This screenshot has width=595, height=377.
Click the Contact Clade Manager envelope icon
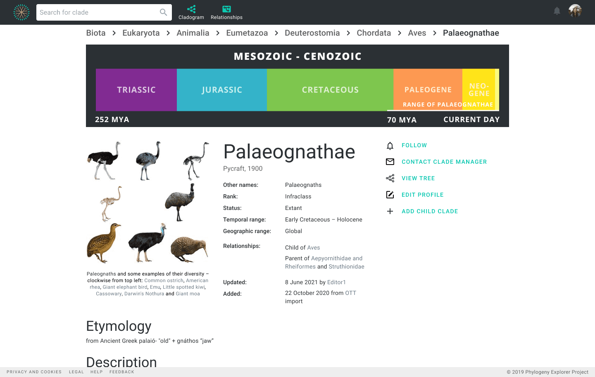(390, 162)
